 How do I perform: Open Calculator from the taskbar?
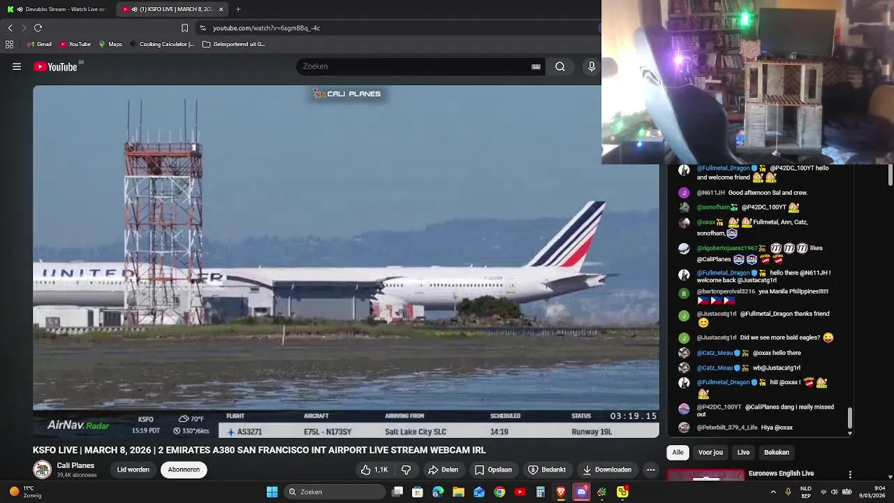coord(541,492)
